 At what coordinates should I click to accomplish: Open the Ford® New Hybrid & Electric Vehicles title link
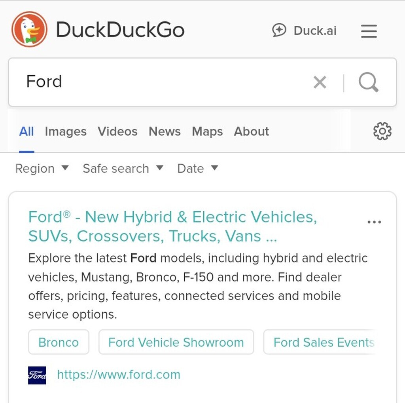point(172,226)
